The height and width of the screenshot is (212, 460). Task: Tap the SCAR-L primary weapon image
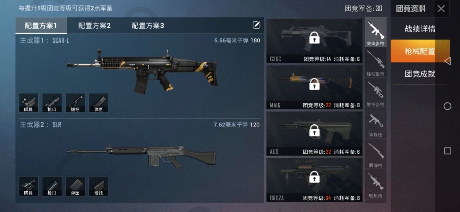(141, 70)
